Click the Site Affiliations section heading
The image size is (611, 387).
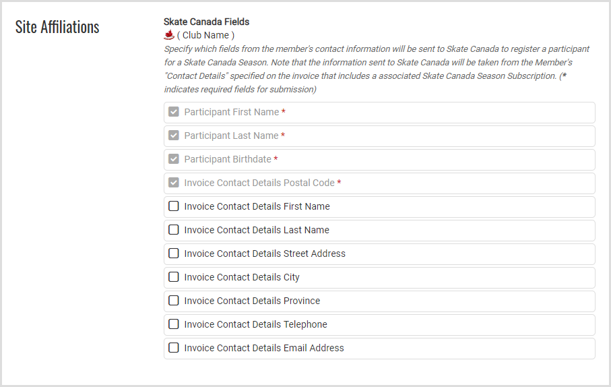click(57, 27)
